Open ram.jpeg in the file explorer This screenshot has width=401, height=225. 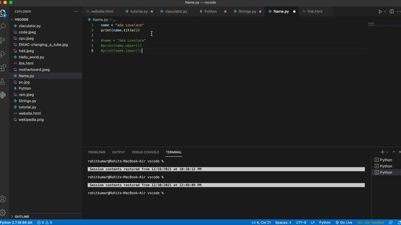46,94
